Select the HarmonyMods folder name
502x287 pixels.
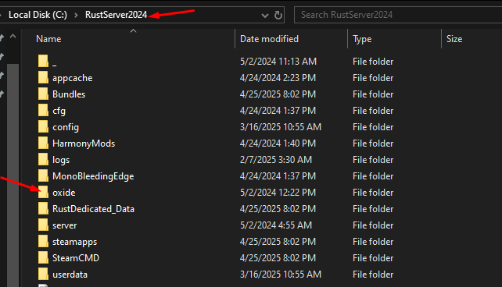(x=84, y=143)
